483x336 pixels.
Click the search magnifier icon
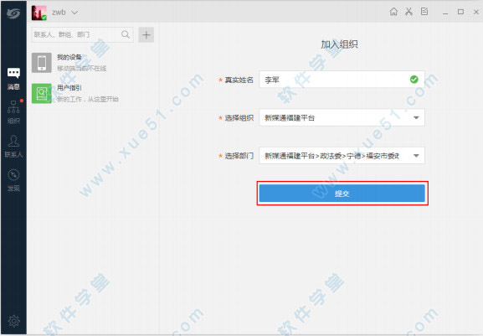126,34
